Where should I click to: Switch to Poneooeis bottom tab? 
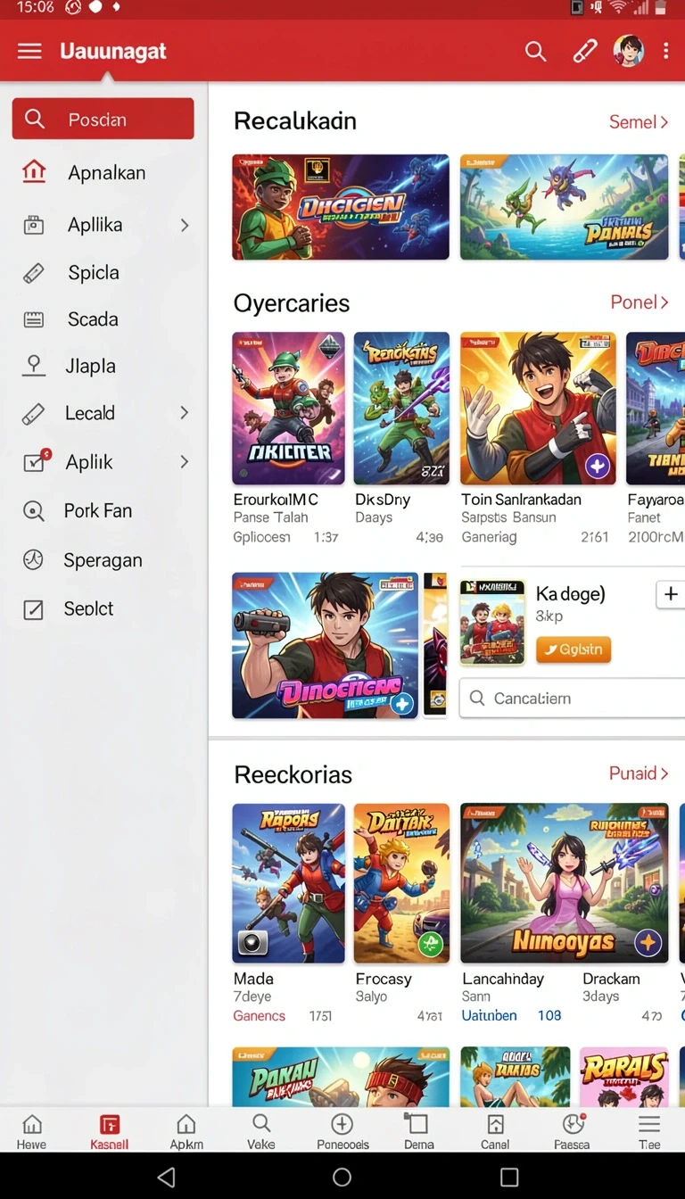coord(342,1131)
